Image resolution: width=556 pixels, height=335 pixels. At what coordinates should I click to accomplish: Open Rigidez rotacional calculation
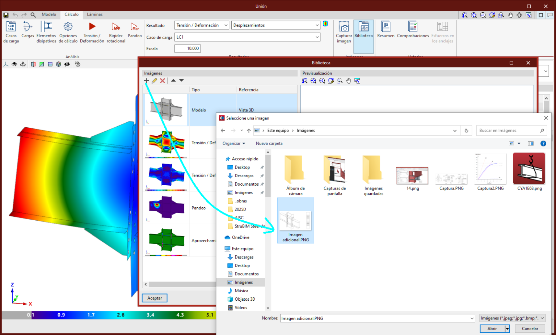coord(116,32)
